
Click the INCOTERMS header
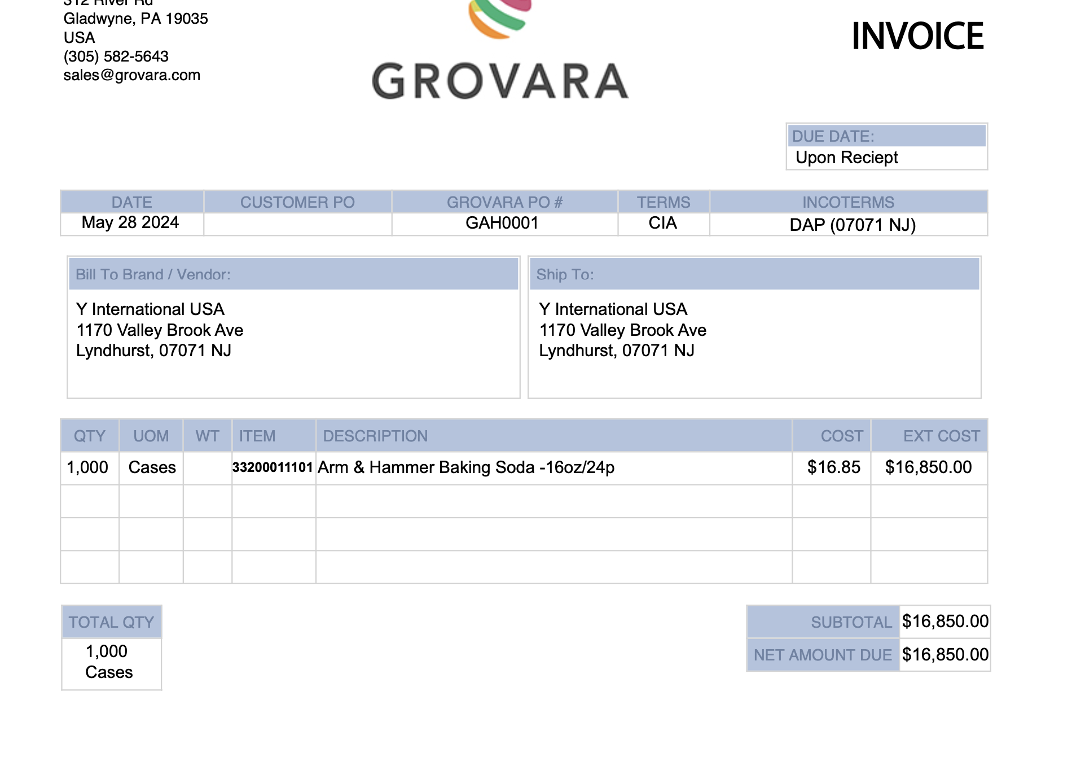pyautogui.click(x=848, y=202)
